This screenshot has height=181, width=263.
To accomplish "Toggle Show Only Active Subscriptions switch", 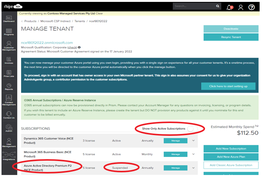I will 192,129.
